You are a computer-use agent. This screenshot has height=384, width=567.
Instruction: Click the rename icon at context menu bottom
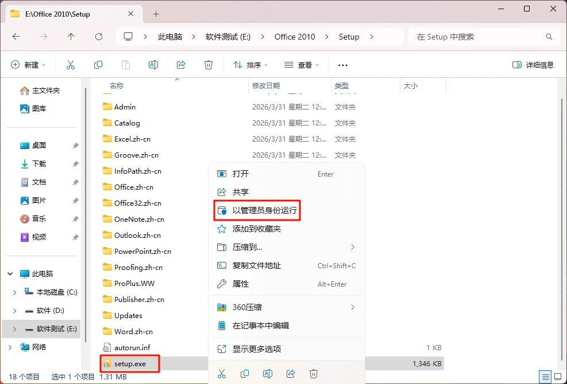click(268, 374)
